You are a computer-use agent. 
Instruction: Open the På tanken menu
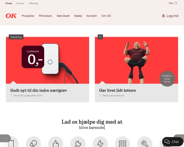[45, 16]
